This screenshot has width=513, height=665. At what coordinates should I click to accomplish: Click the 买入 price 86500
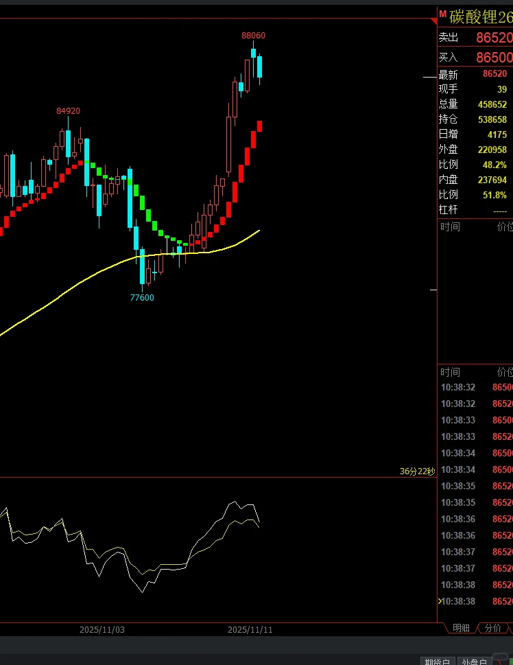(494, 57)
